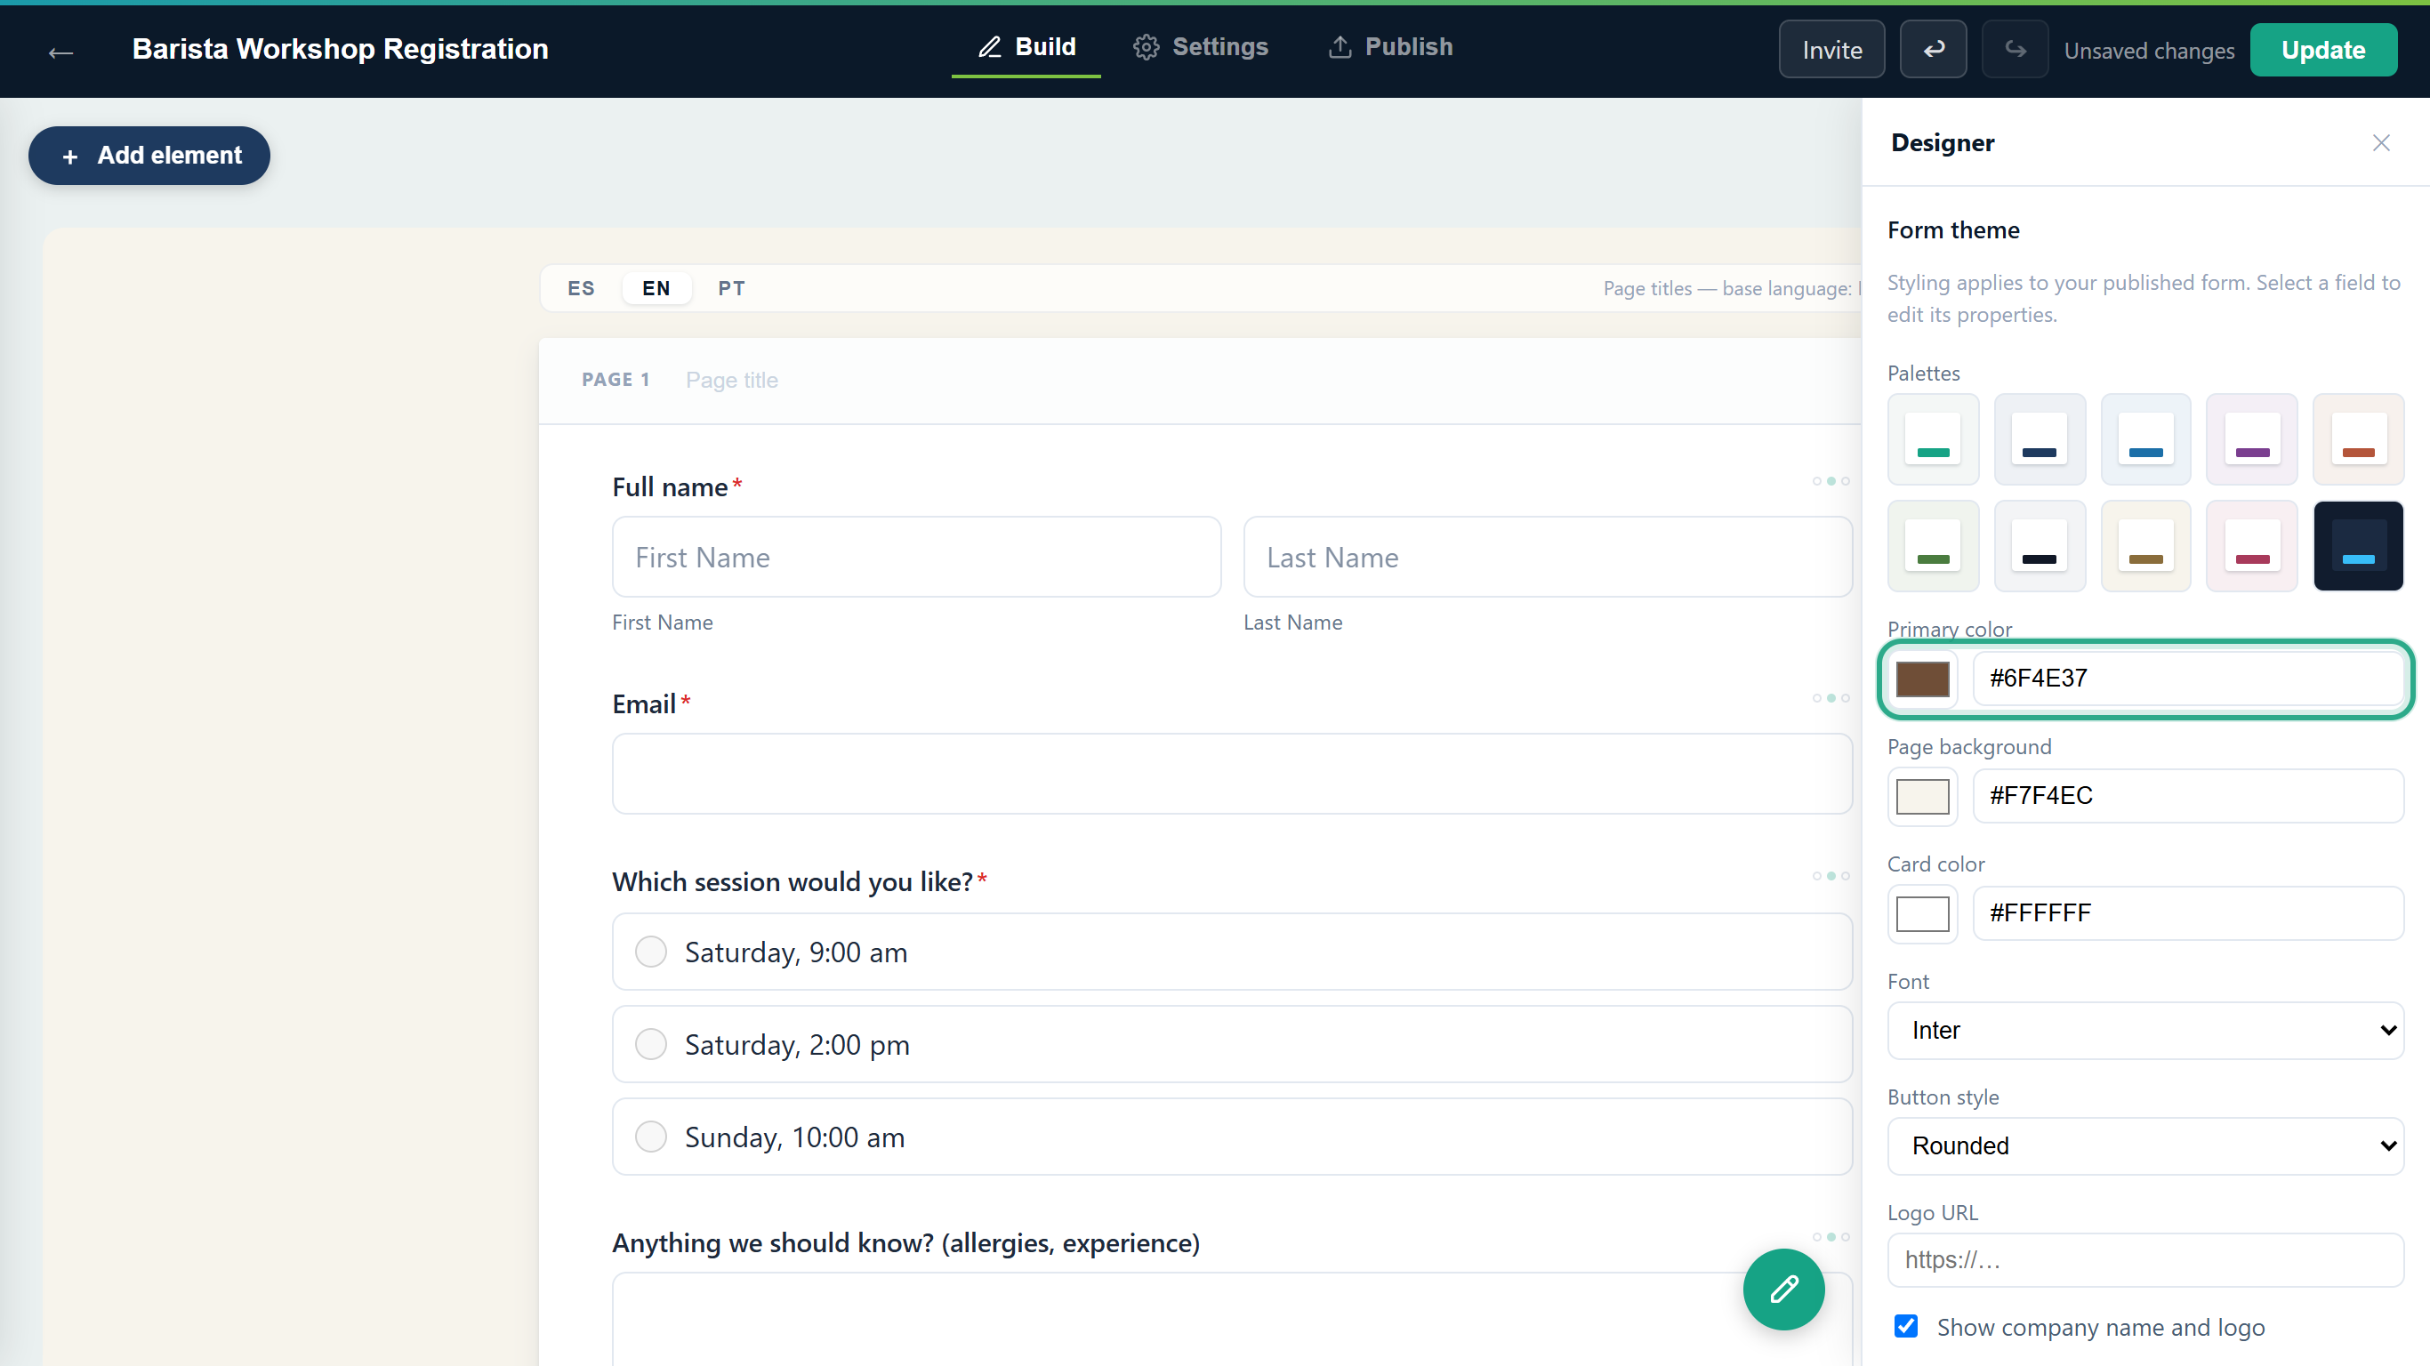2430x1366 pixels.
Task: Open the Settings tab
Action: pyautogui.click(x=1201, y=47)
